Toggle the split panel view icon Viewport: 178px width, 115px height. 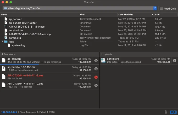point(173,112)
